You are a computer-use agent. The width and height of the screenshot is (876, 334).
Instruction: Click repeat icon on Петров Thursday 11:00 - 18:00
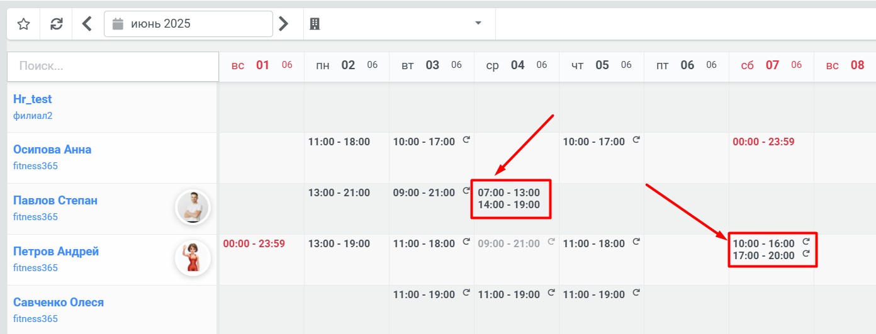click(x=636, y=242)
